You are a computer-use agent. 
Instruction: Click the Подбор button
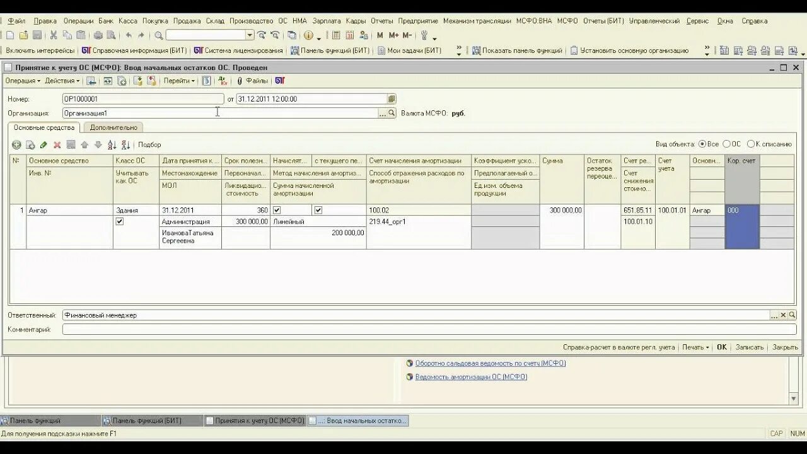pos(149,145)
